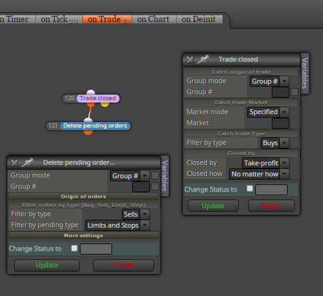Switch to the on Timer tab

[x=17, y=20]
